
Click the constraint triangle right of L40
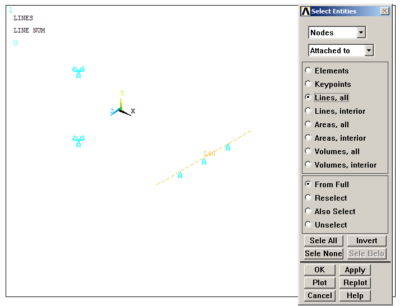[x=228, y=147]
